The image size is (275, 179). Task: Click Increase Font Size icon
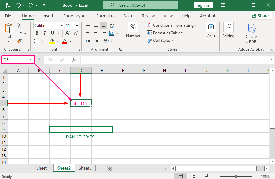[x=68, y=33]
